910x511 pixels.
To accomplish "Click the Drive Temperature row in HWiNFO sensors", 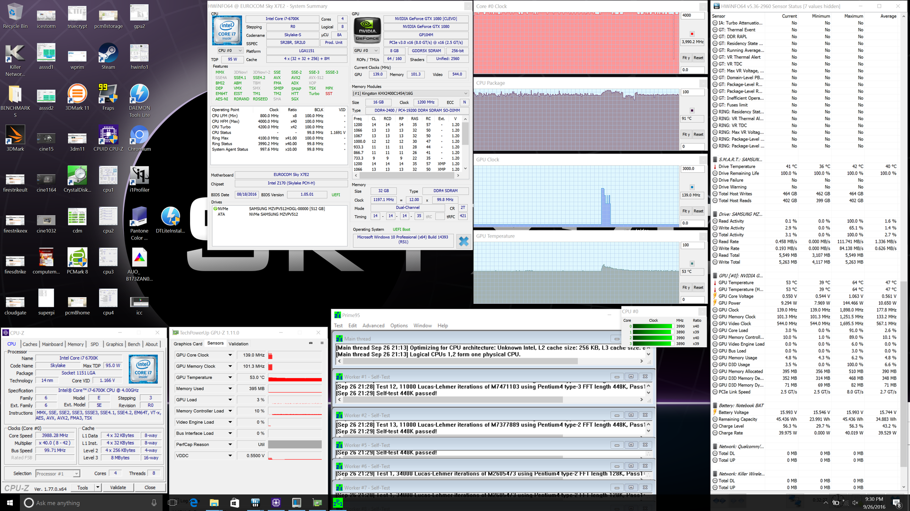I will (806, 167).
